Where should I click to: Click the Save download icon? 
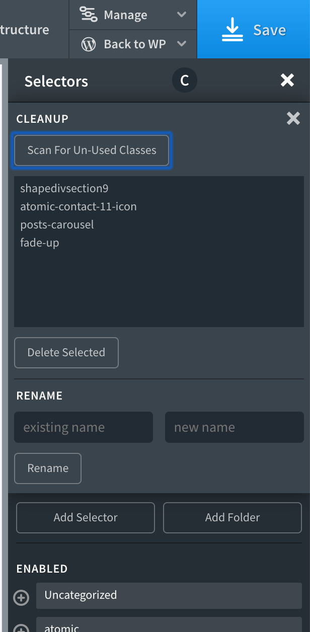point(232,29)
